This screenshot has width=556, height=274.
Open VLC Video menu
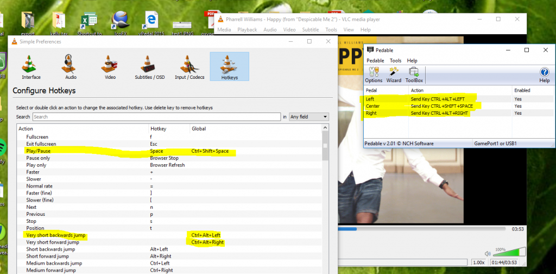pyautogui.click(x=289, y=30)
